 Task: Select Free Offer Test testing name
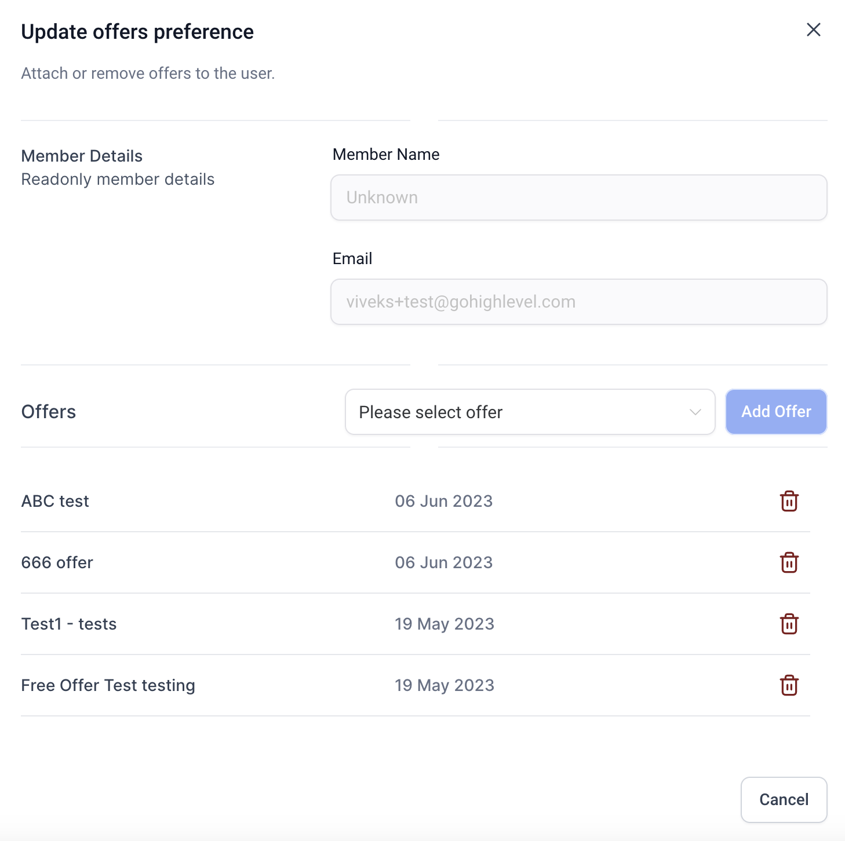tap(108, 685)
